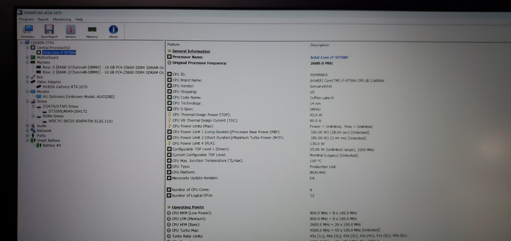Expand the Motherboard node
Viewport: 511px width, 241px height.
pyautogui.click(x=27, y=57)
